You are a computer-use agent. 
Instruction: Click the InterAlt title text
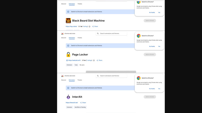click(x=77, y=97)
